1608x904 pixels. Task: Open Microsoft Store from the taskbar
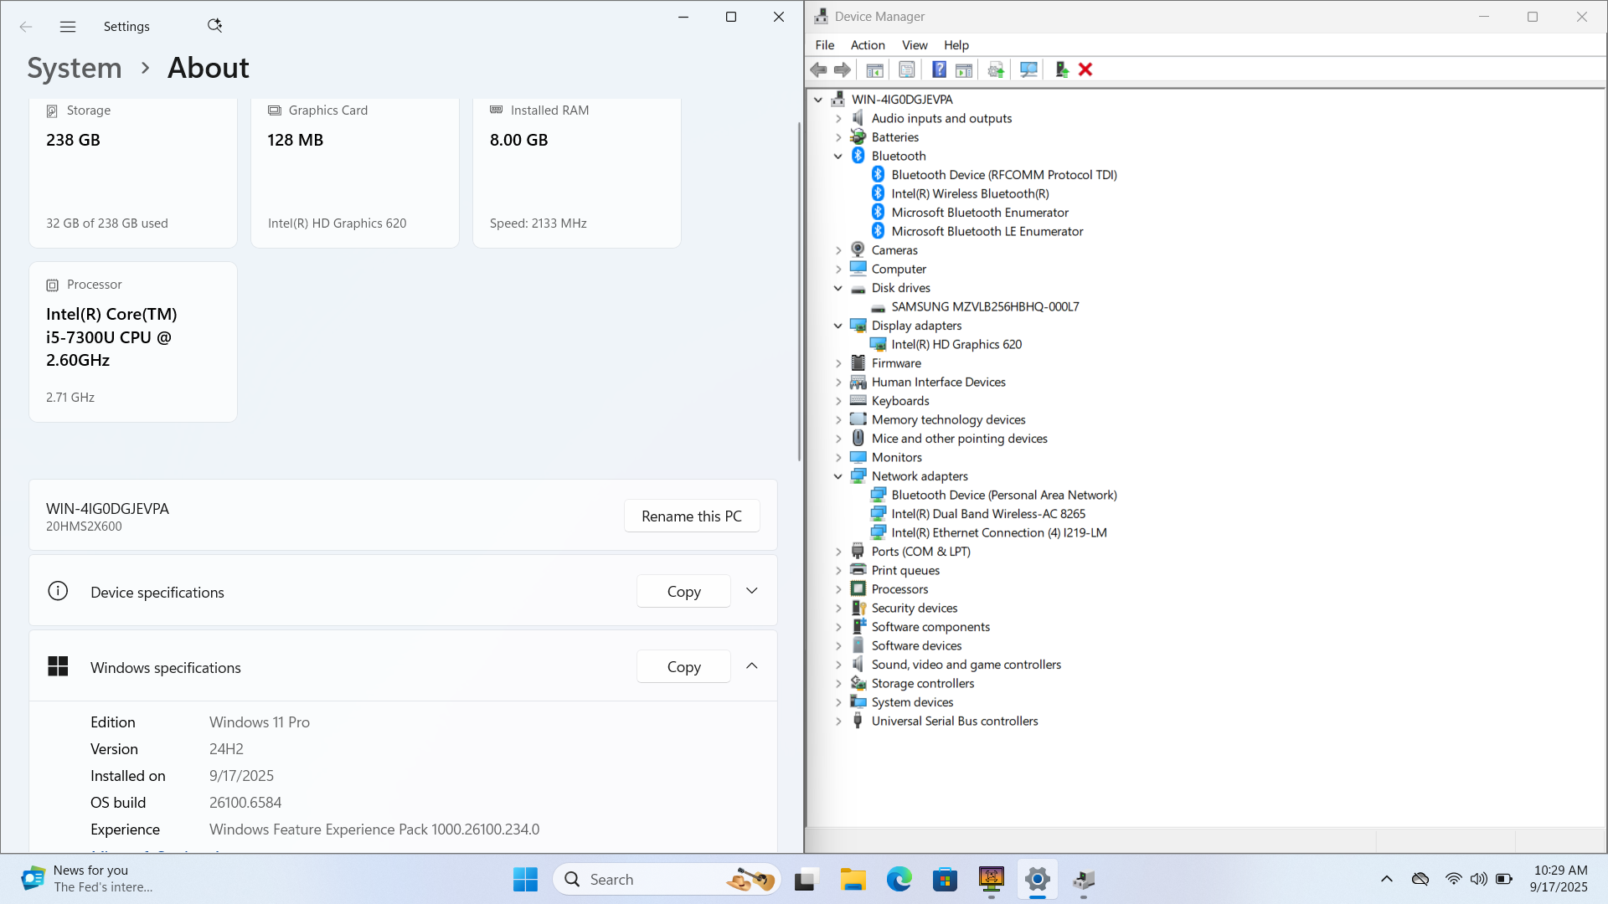[x=945, y=879]
